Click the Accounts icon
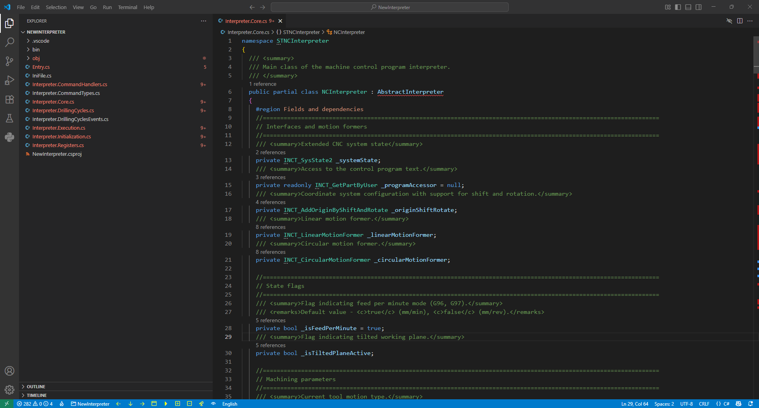 pos(9,371)
